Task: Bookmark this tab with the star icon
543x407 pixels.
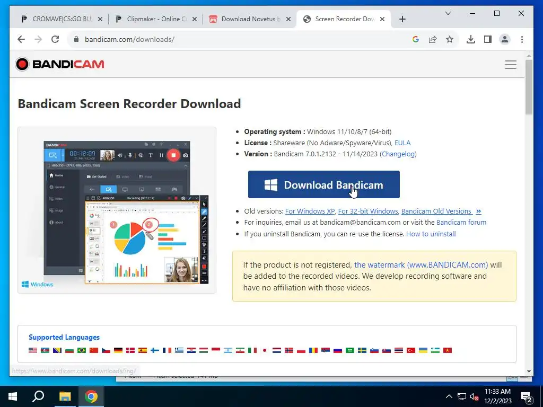Action: pos(450,39)
